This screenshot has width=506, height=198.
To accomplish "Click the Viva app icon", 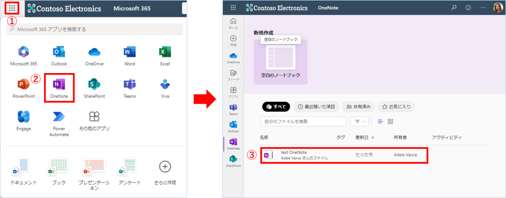I will [165, 85].
